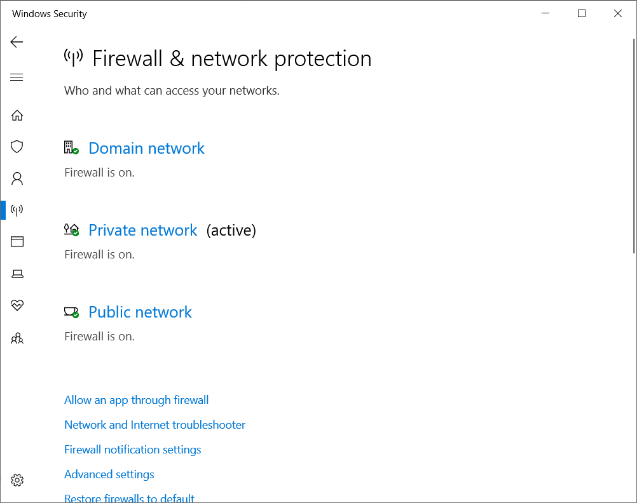Open Home in the sidebar
The height and width of the screenshot is (503, 637).
point(17,116)
